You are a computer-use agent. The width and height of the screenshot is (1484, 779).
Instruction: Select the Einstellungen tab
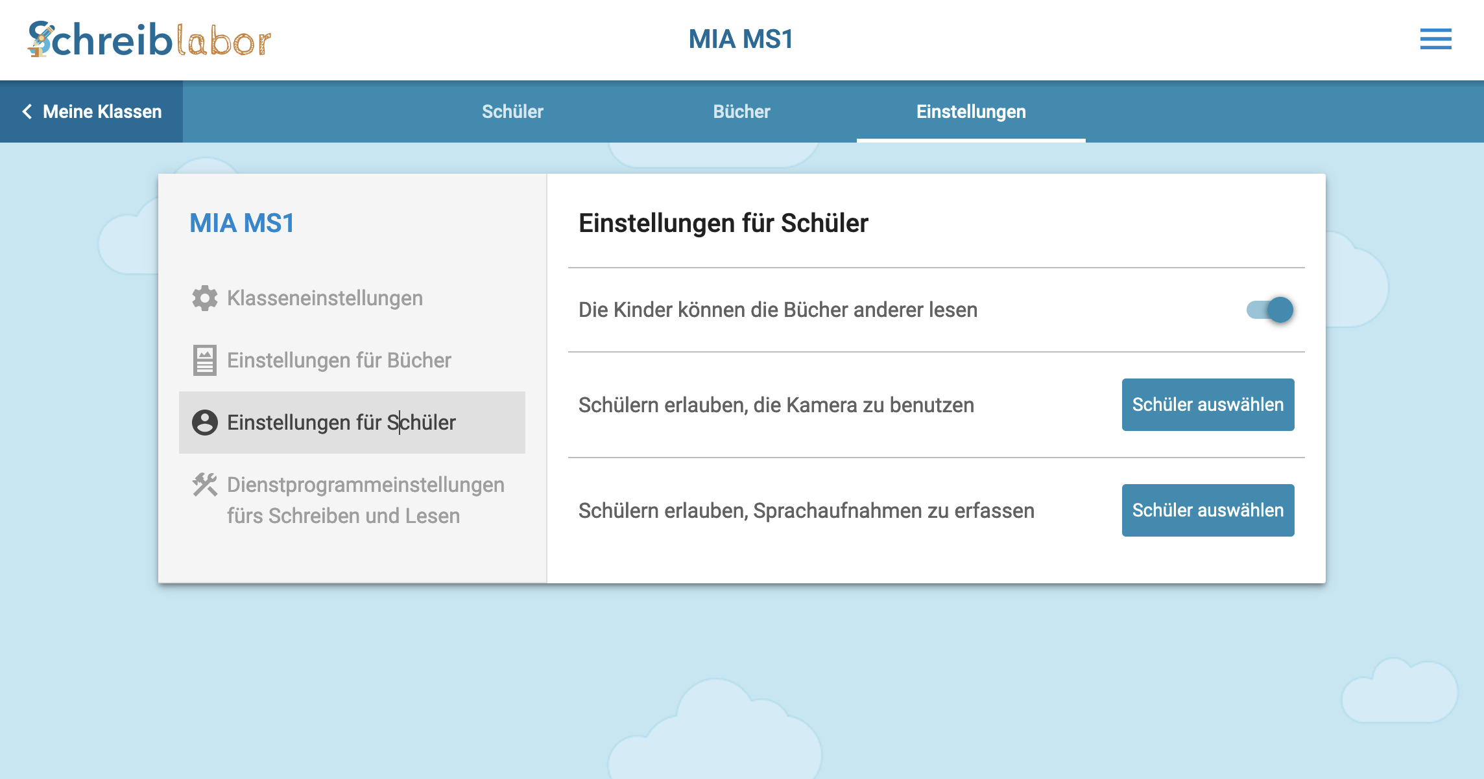pos(971,111)
